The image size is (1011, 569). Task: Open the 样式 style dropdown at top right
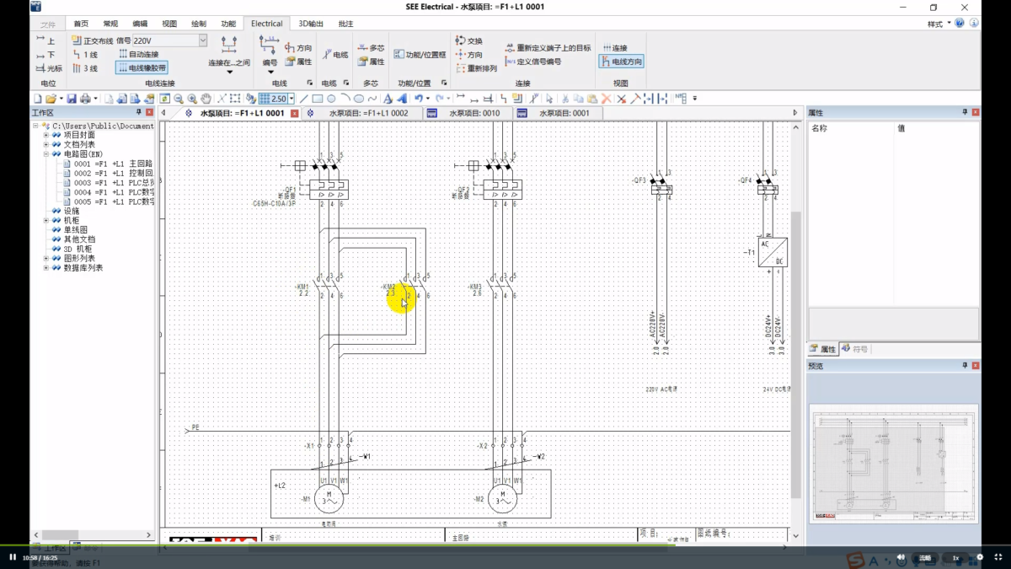tap(939, 24)
